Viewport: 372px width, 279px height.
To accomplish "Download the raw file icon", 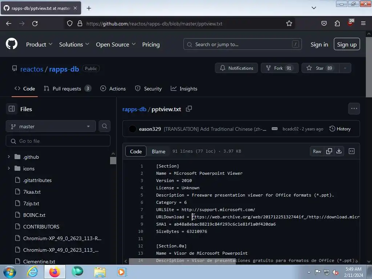I will pyautogui.click(x=339, y=151).
